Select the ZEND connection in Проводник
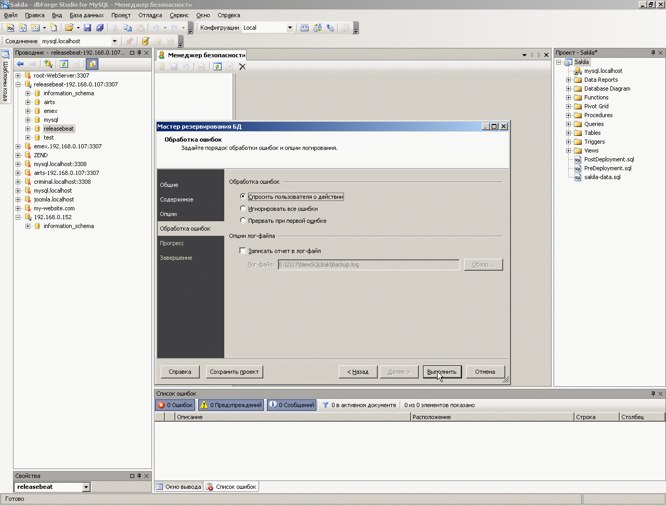This screenshot has width=666, height=506. point(41,155)
